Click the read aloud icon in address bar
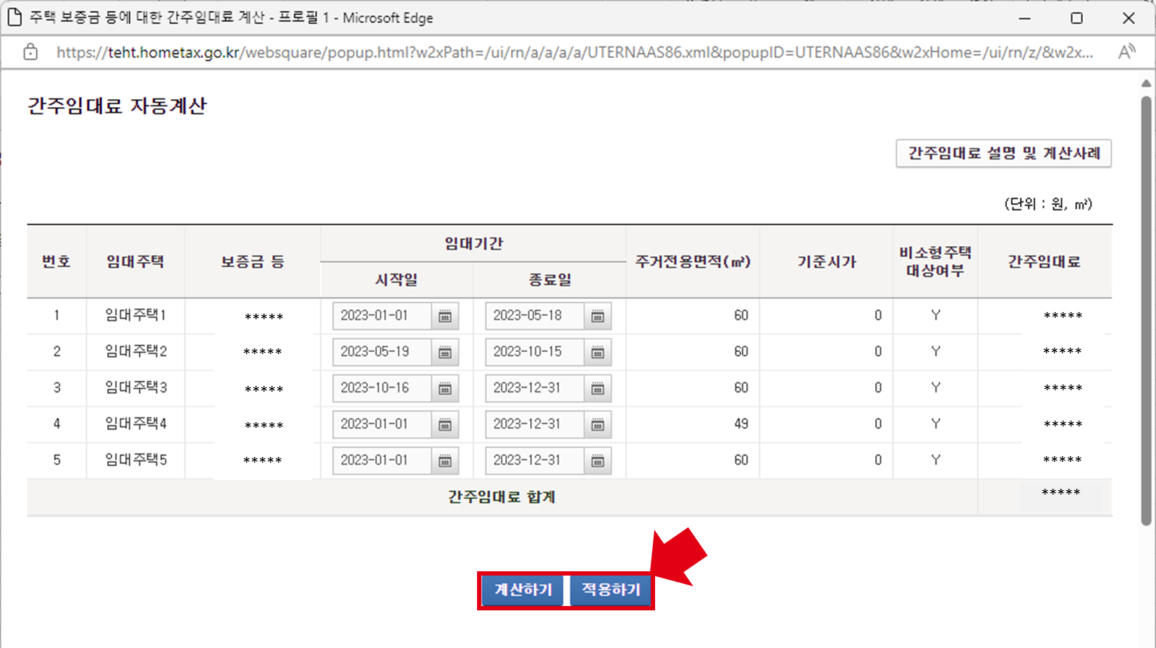Viewport: 1156px width, 648px height. tap(1126, 52)
